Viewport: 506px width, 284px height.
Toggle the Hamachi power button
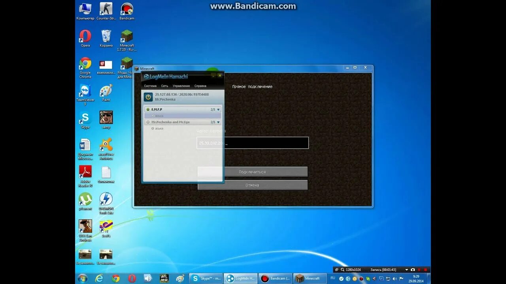(x=148, y=97)
